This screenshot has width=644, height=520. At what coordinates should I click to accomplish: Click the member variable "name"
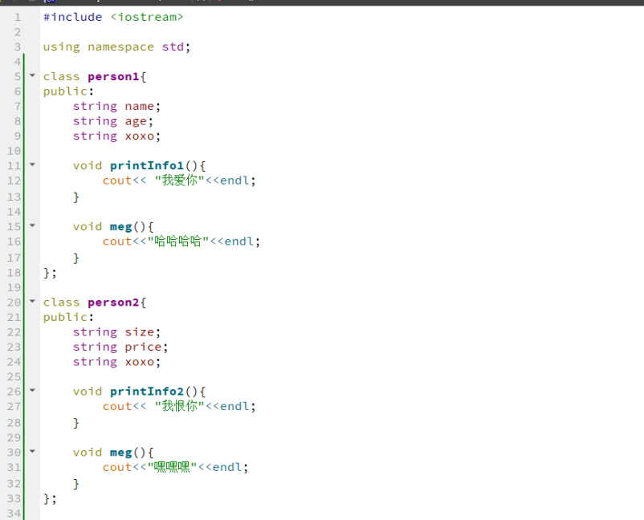[x=140, y=106]
